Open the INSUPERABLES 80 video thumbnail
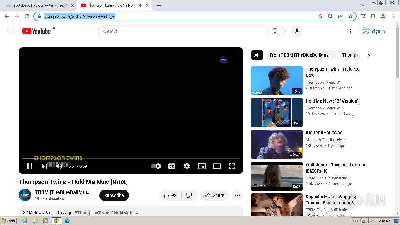 tap(277, 144)
